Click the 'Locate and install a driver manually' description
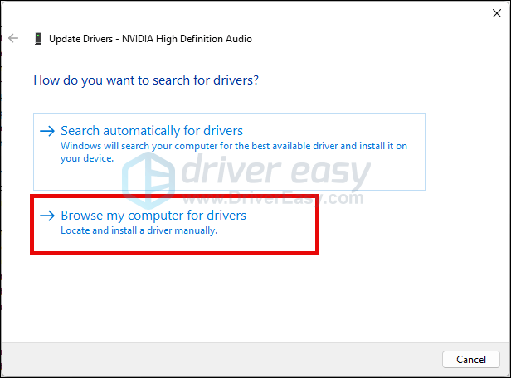This screenshot has height=378, width=511. (x=139, y=231)
